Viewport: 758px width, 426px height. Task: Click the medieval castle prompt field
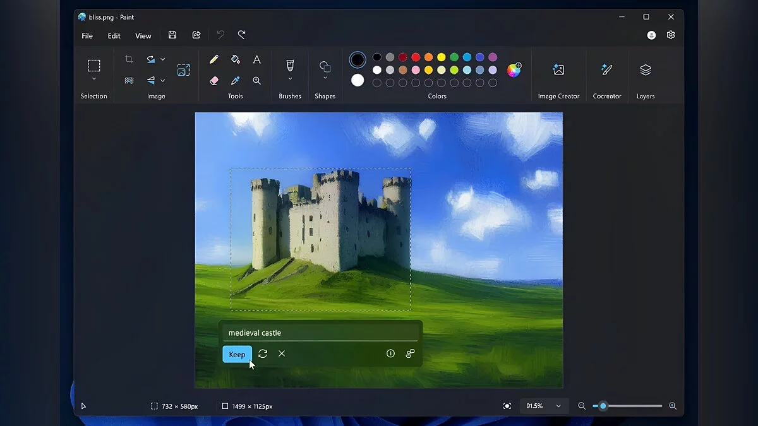point(320,333)
